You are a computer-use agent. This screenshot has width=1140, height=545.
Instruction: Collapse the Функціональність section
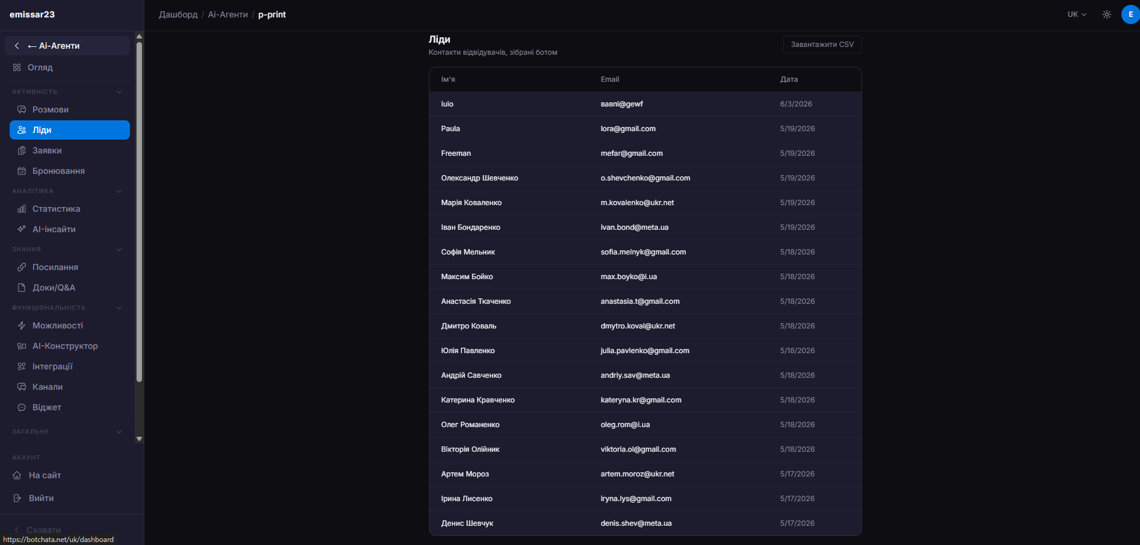point(119,308)
